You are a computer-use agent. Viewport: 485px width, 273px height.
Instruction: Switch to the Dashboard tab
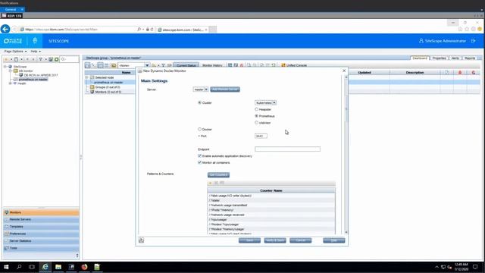pyautogui.click(x=420, y=58)
